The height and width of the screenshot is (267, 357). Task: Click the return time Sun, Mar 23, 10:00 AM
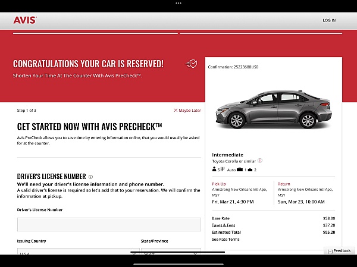pyautogui.click(x=301, y=202)
